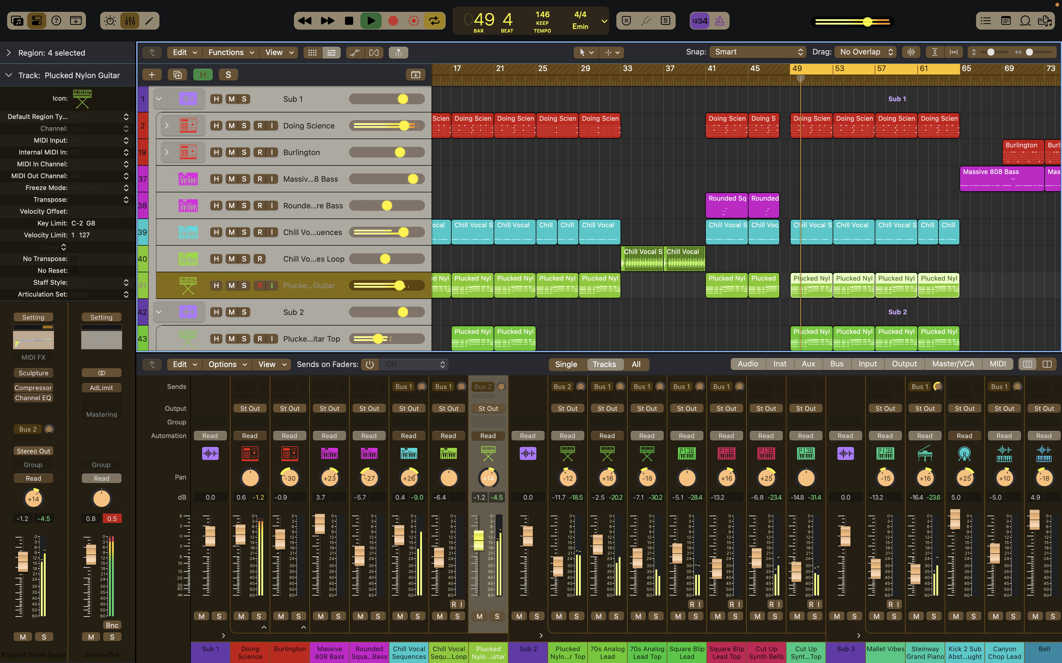Viewport: 1062px width, 663px height.
Task: Mute the Doing Science track
Action: coord(232,126)
